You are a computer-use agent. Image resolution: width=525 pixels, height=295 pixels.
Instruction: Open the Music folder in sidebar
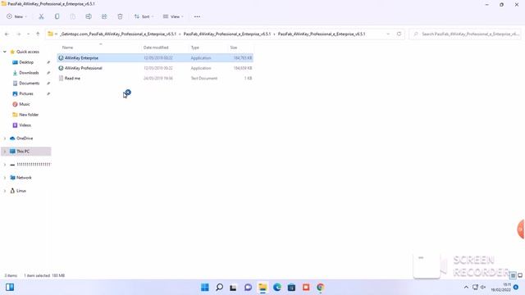click(x=24, y=104)
